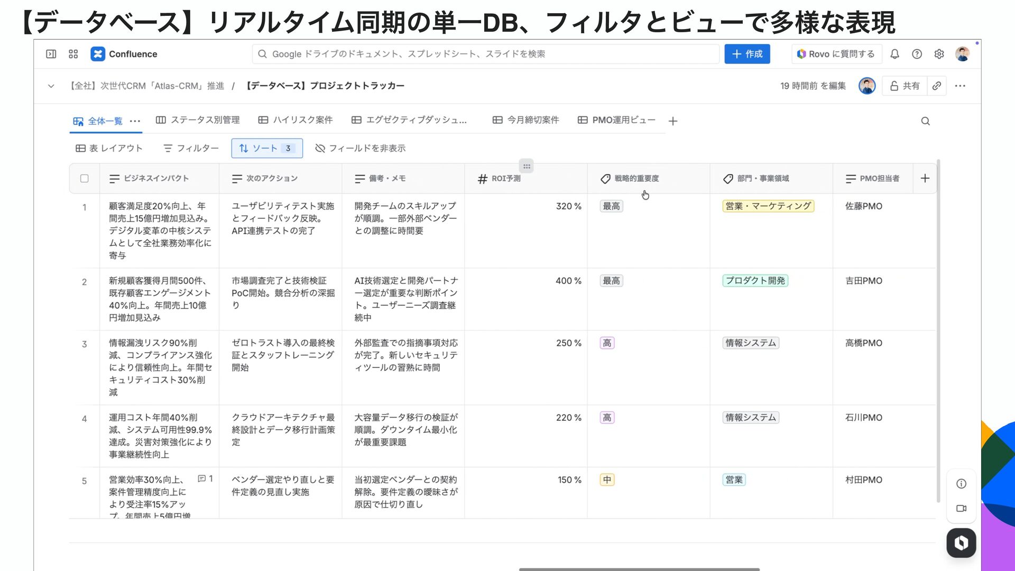This screenshot has height=571, width=1015.
Task: Open the notifications bell
Action: [894, 54]
